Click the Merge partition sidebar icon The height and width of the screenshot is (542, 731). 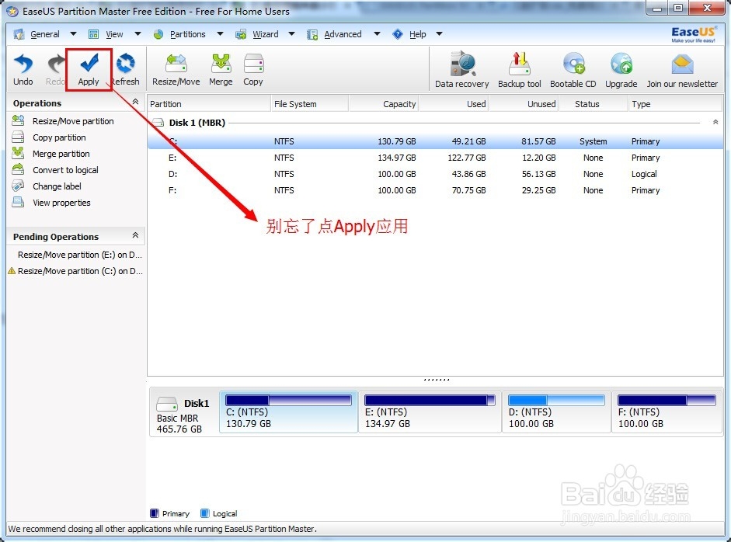pyautogui.click(x=18, y=153)
